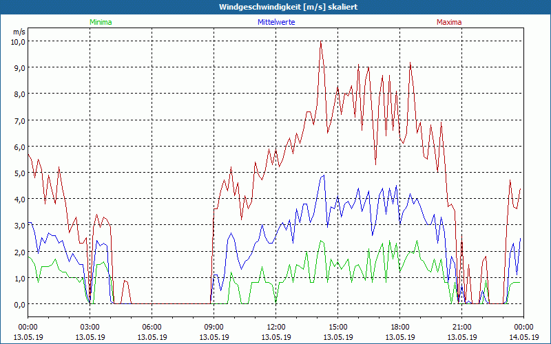Click the 0,0 y-axis value
The height and width of the screenshot is (344, 551).
click(20, 305)
